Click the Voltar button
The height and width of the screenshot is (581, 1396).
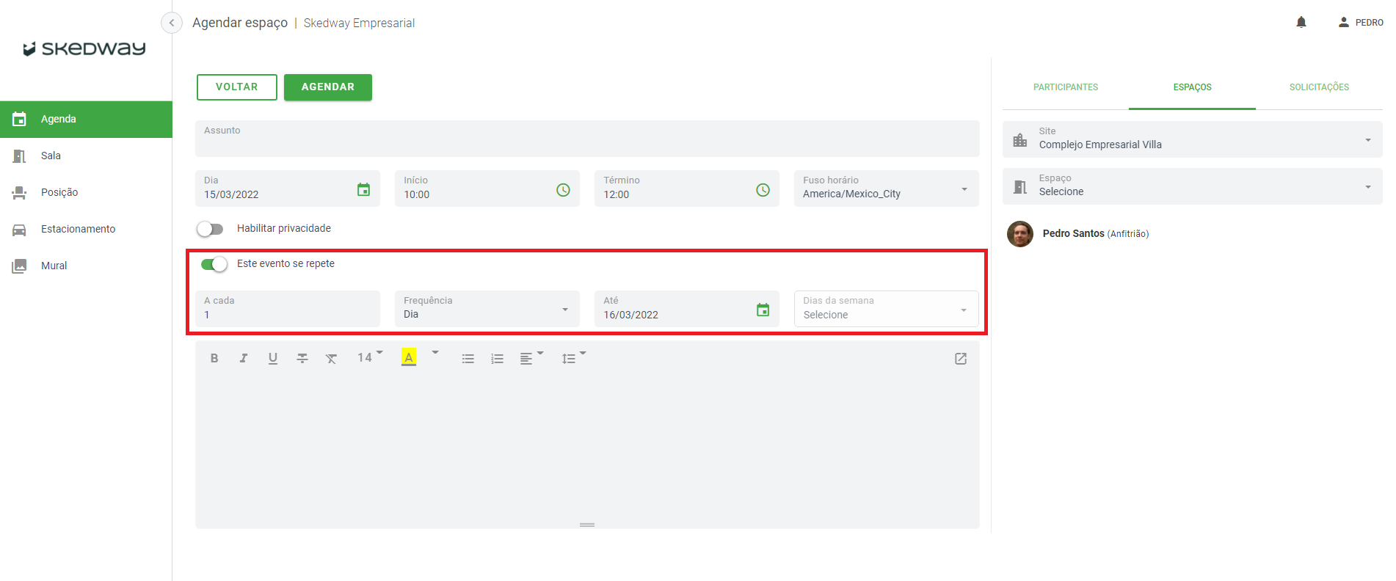[x=236, y=87]
